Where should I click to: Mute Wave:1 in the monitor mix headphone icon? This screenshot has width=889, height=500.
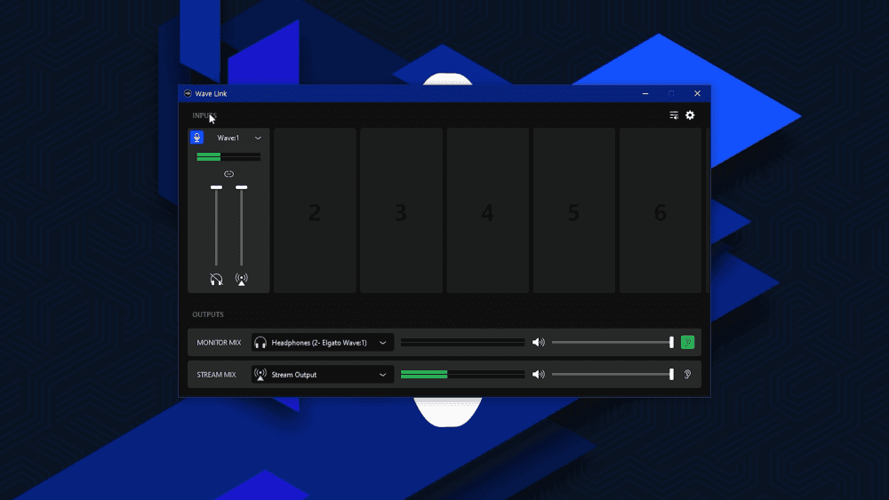coord(216,279)
